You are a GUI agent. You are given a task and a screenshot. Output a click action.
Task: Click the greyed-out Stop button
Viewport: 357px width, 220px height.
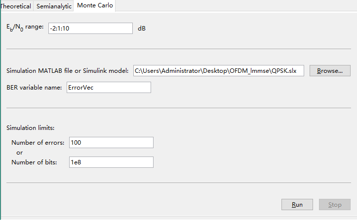click(335, 205)
